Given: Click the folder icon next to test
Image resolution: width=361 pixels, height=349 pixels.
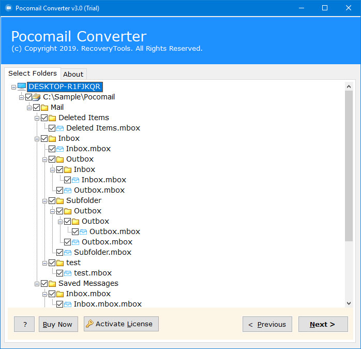Looking at the screenshot, I should coord(60,263).
